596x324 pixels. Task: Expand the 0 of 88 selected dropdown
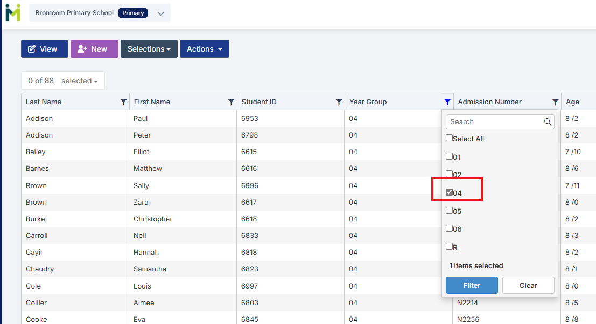click(63, 81)
